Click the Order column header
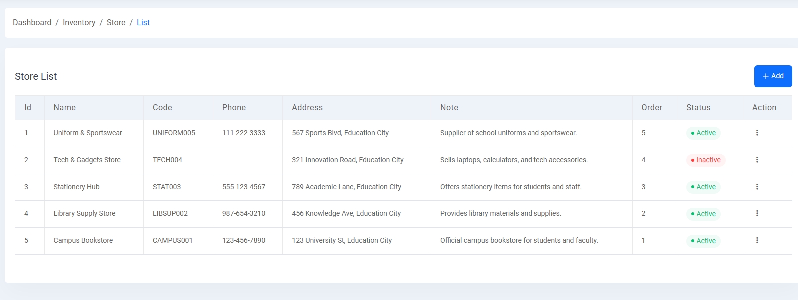Screen dimensions: 798x300 [651, 108]
